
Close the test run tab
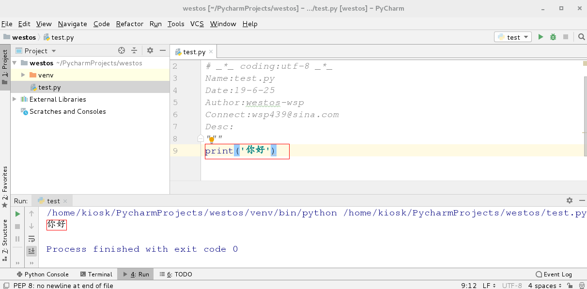click(x=66, y=201)
